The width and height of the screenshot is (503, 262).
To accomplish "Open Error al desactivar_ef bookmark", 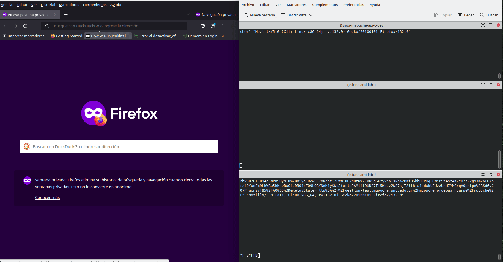I will 156,36.
